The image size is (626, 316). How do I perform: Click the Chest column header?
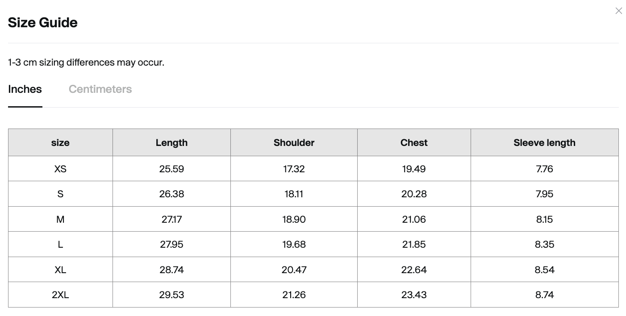point(414,143)
